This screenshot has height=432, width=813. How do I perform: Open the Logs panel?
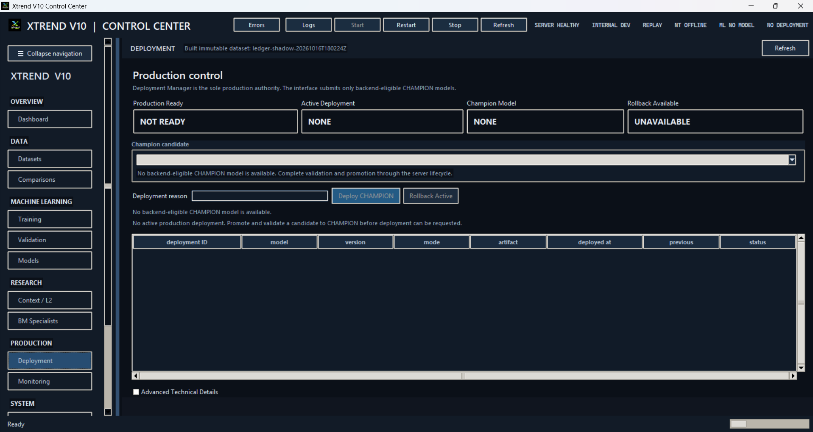point(308,25)
